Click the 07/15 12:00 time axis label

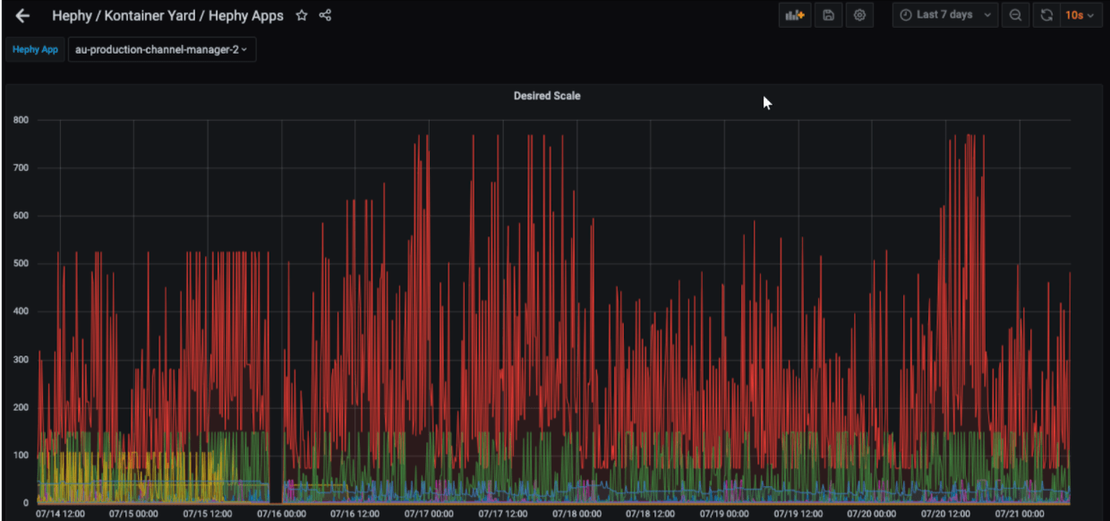(208, 514)
